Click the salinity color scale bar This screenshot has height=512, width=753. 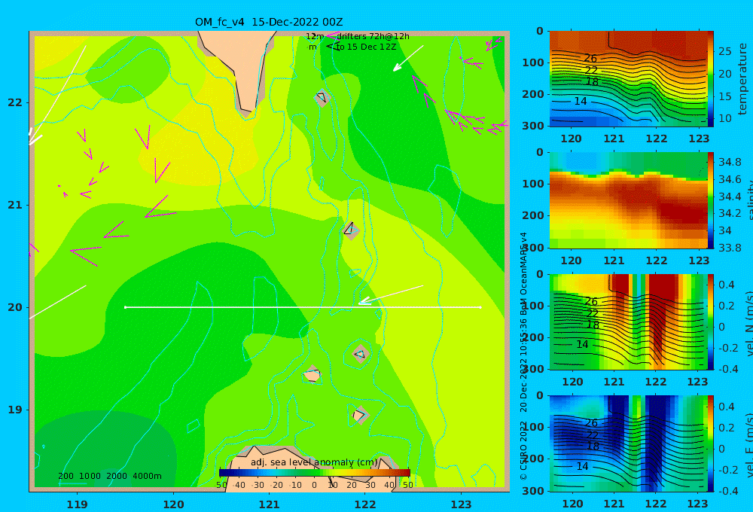coord(711,200)
